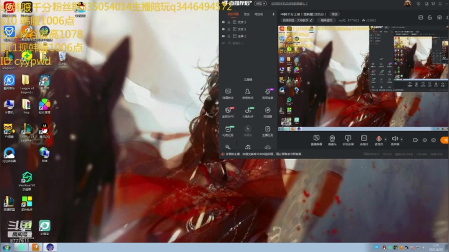Select the 文本 2 source row

[248, 22]
